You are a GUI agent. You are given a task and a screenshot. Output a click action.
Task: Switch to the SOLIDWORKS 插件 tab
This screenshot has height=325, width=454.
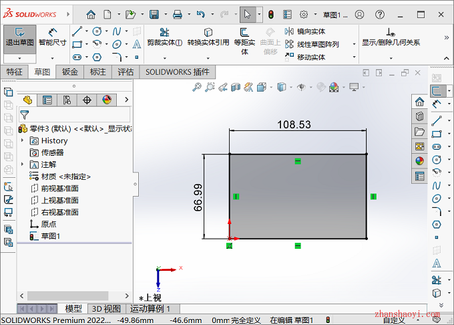tap(177, 72)
